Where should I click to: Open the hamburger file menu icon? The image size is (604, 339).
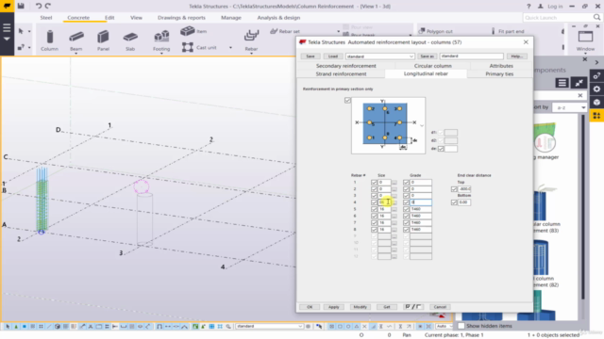(7, 28)
